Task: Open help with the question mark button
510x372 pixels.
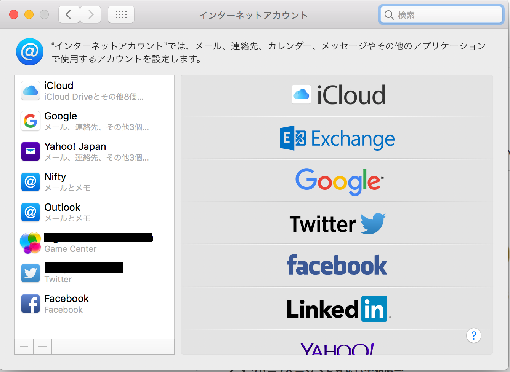Action: coord(474,335)
